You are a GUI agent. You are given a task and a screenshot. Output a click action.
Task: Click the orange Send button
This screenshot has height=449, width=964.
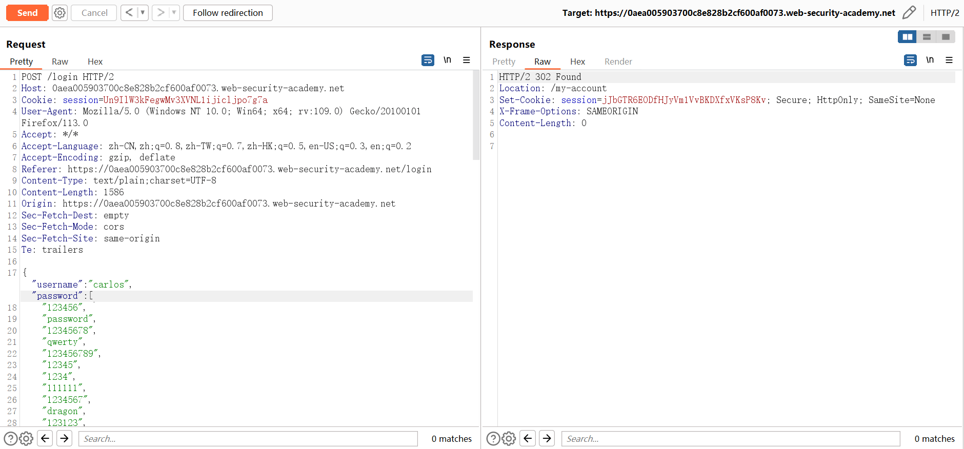27,13
